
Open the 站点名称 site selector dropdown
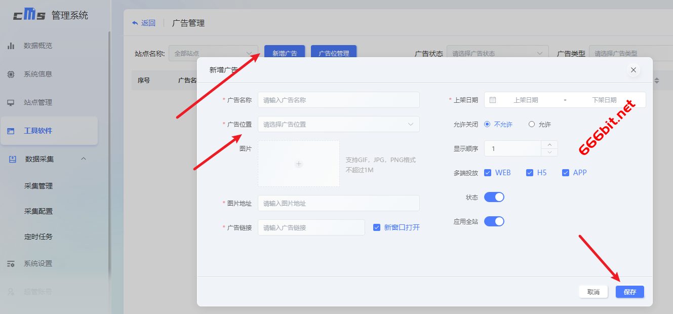click(x=213, y=53)
